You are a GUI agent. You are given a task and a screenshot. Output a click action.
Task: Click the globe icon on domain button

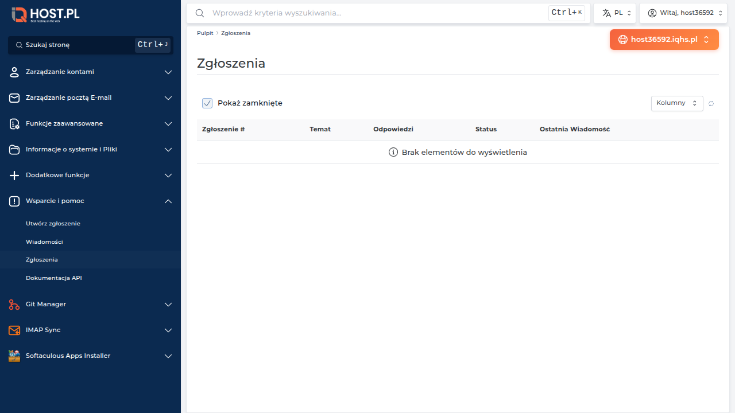click(x=623, y=40)
